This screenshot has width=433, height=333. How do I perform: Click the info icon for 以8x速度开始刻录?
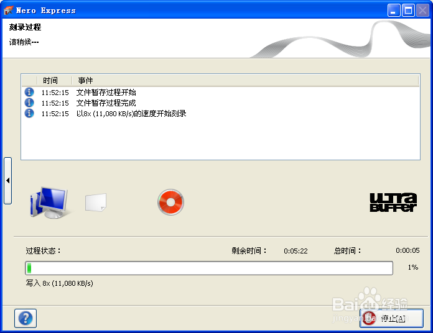pyautogui.click(x=29, y=113)
